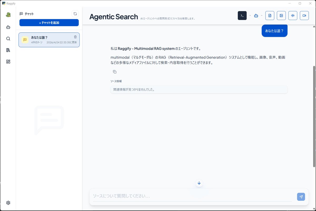Open the library books view in the sidebar
The height and width of the screenshot is (211, 316).
(8, 50)
